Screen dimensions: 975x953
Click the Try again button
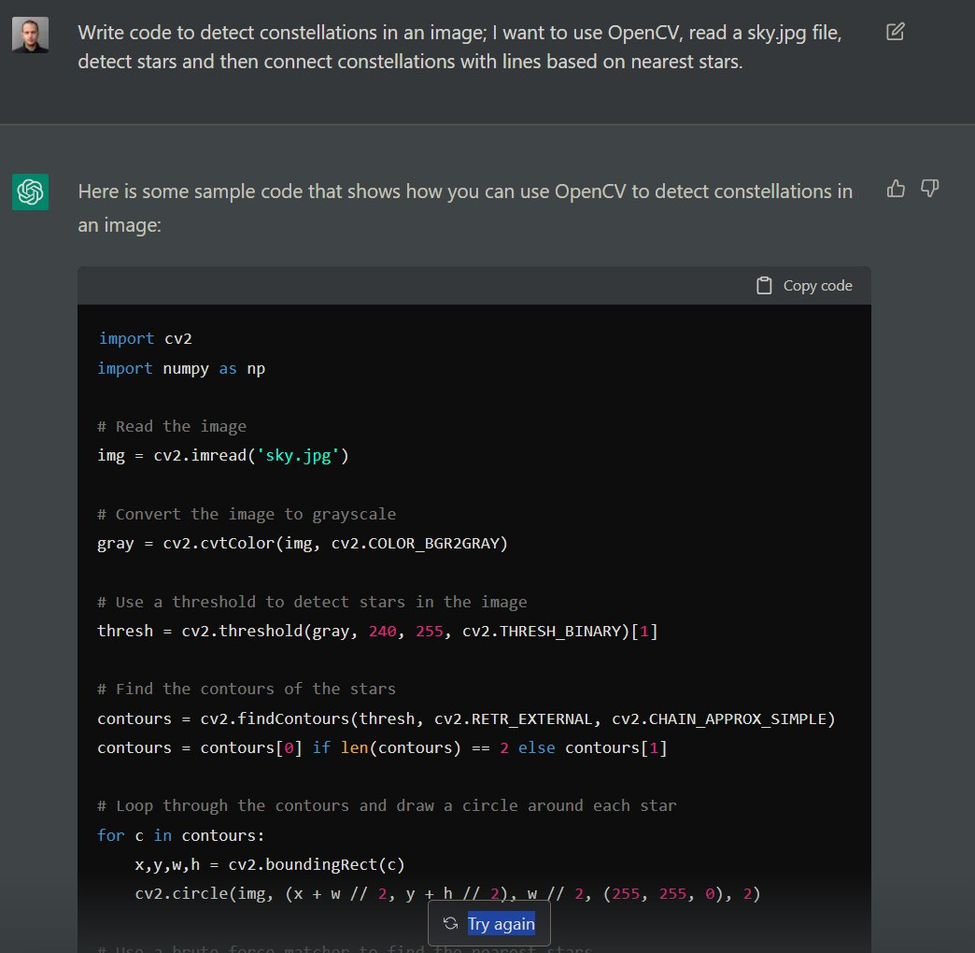(x=489, y=923)
